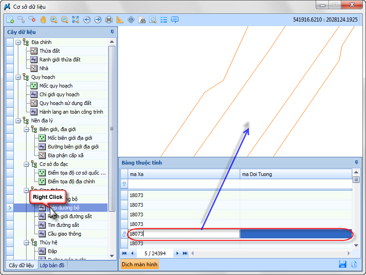Save attribute table with floppy disk icon

click(342, 264)
